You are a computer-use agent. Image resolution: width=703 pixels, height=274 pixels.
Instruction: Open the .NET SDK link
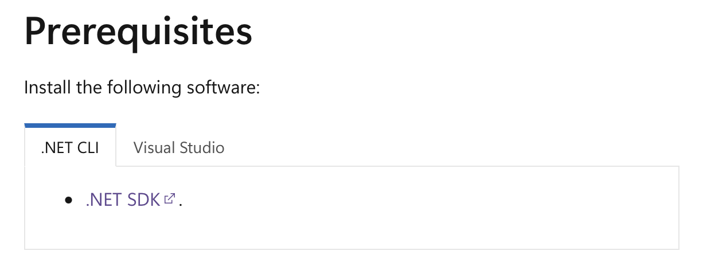(x=123, y=200)
